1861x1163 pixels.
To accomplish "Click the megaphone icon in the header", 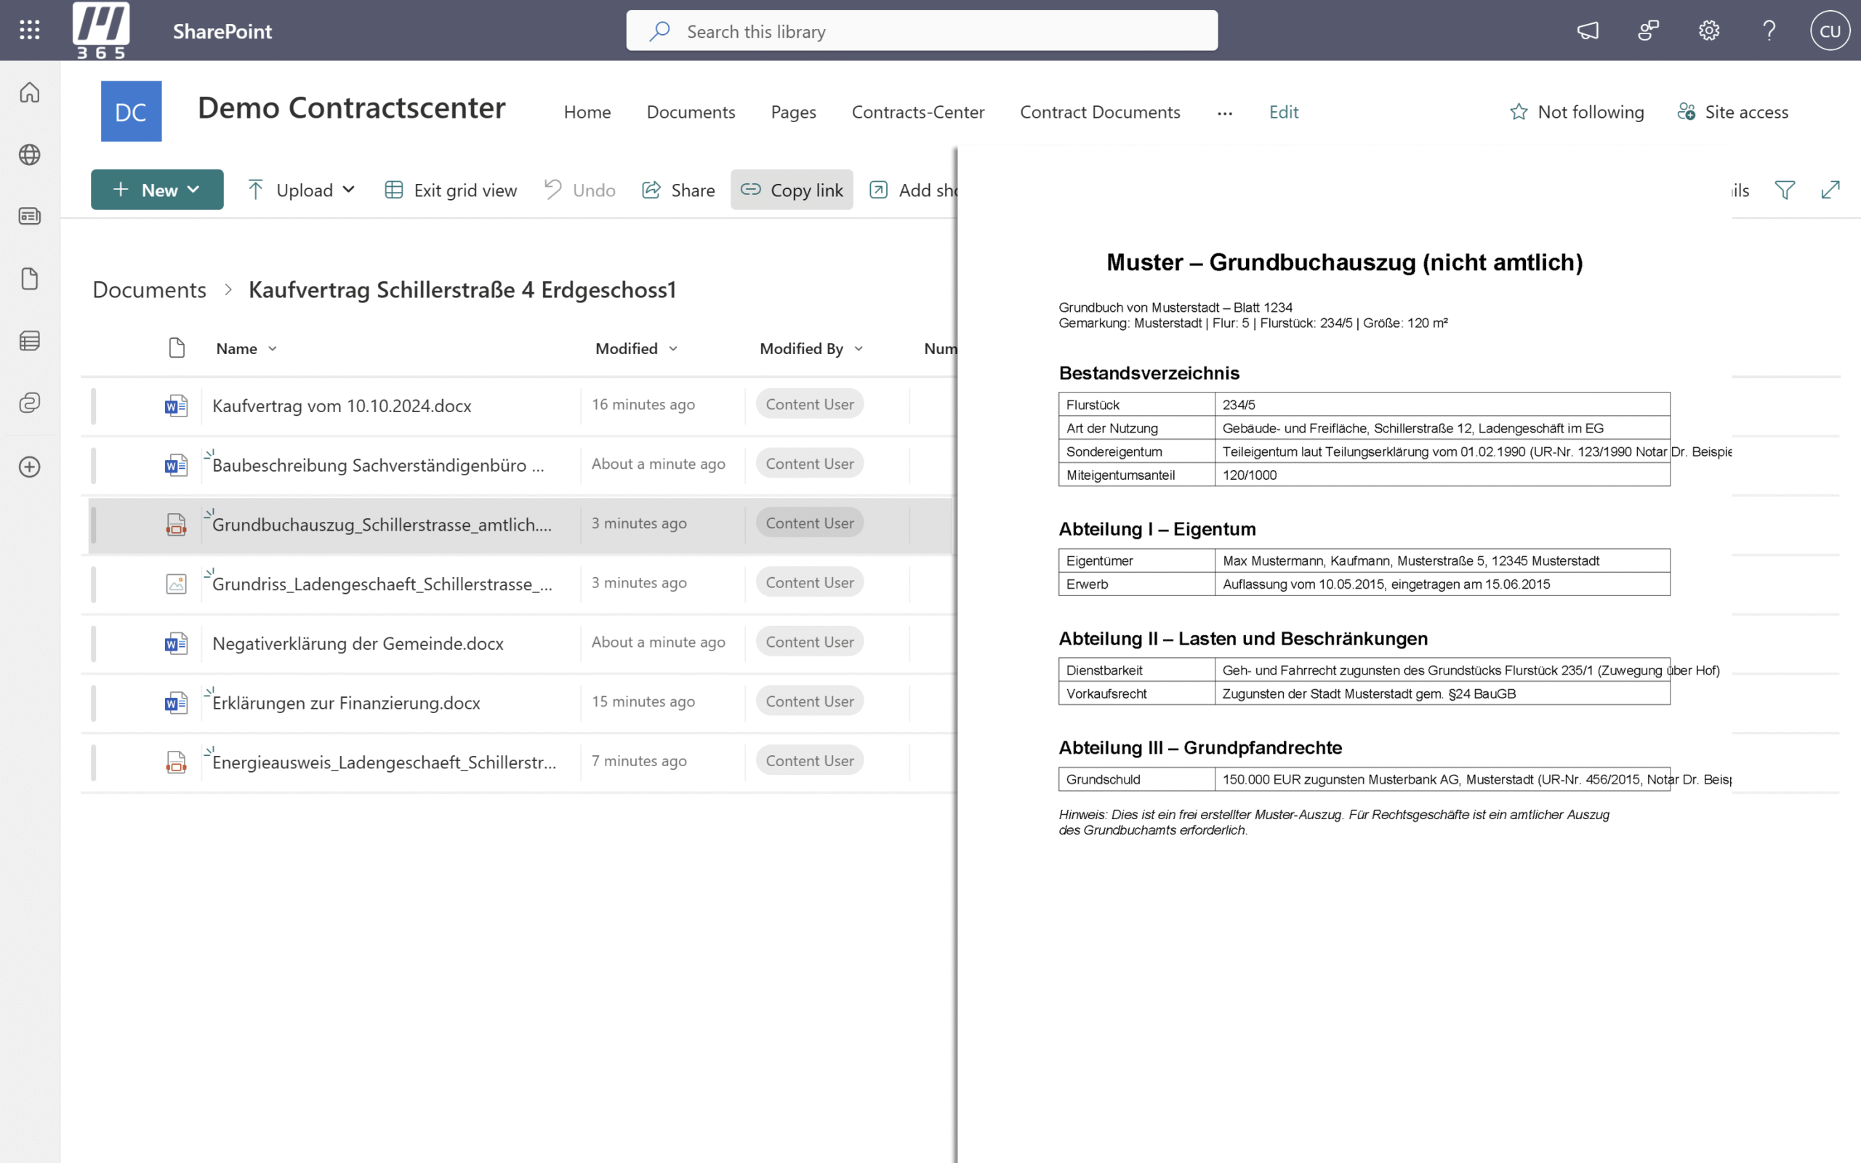I will tap(1588, 31).
